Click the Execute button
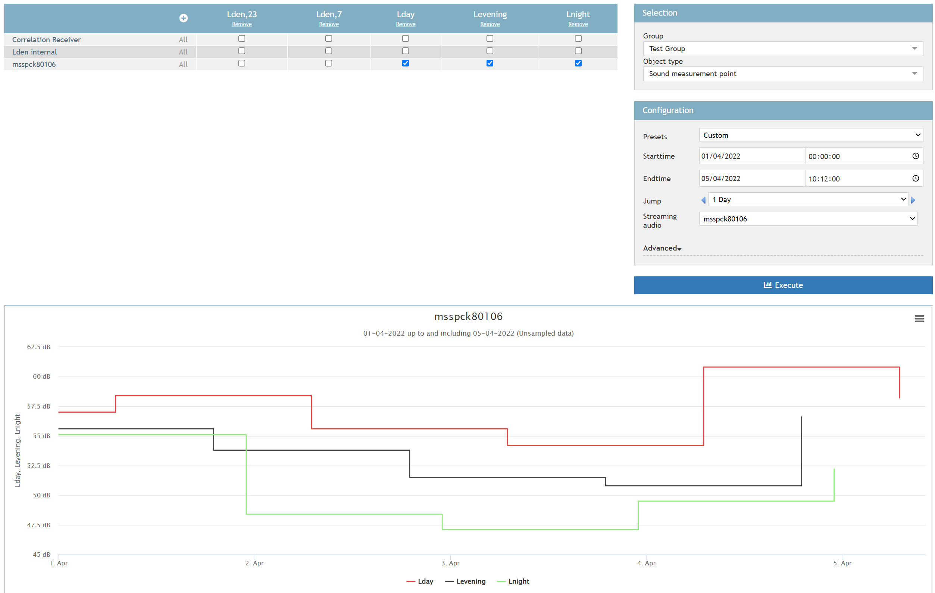The height and width of the screenshot is (593, 935). [x=783, y=285]
